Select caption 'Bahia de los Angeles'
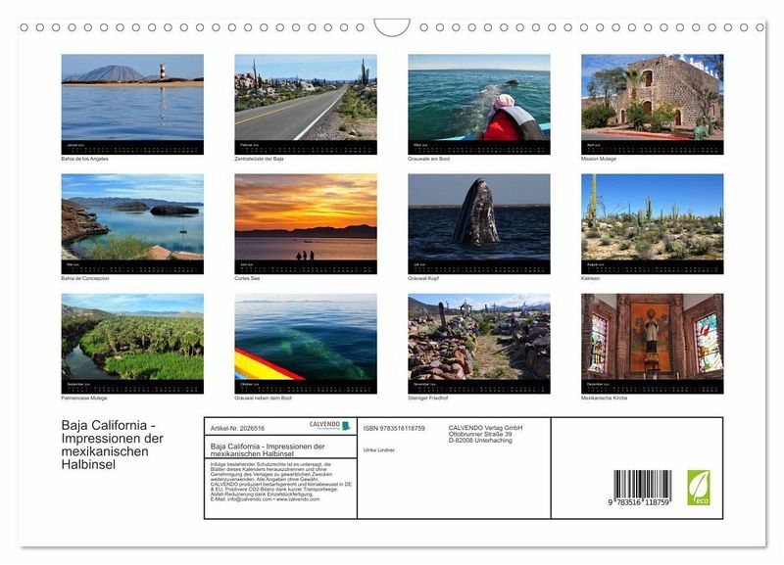Viewport: 784px width, 565px height. pyautogui.click(x=84, y=159)
